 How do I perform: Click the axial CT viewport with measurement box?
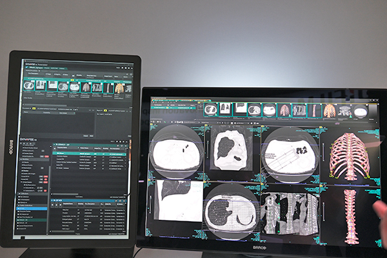(x=290, y=153)
